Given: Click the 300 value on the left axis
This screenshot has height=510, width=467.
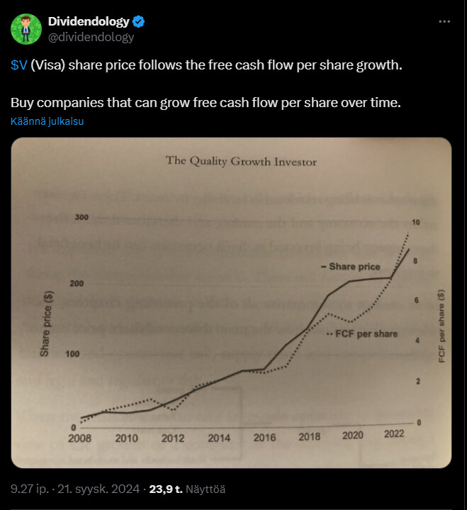Looking at the screenshot, I should coord(82,217).
